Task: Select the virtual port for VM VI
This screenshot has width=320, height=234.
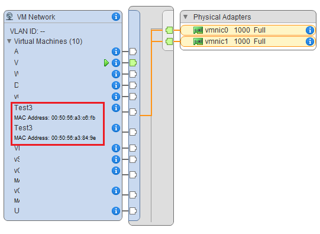Action: (x=133, y=148)
